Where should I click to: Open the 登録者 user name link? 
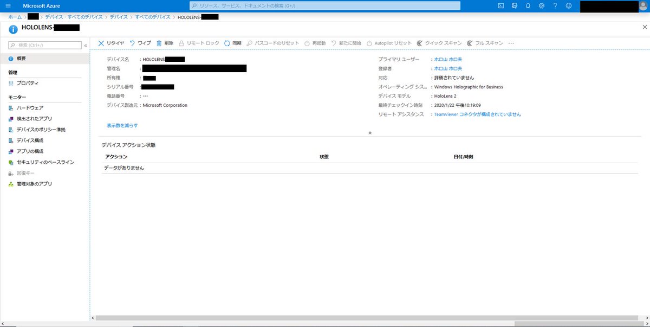click(x=448, y=68)
